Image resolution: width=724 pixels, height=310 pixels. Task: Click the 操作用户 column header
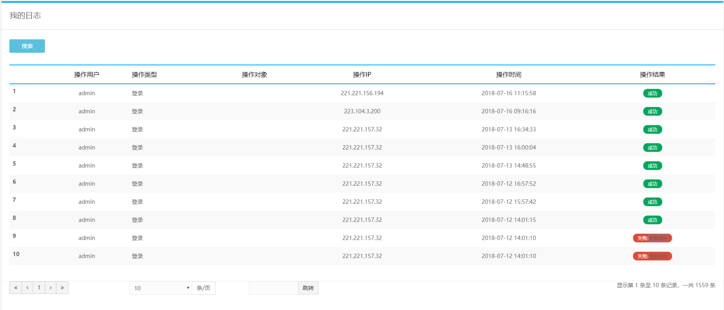click(x=87, y=75)
